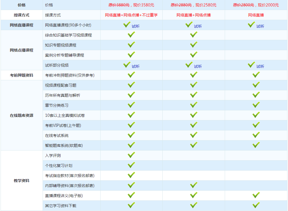Viewport: 288px width, 211px height.
Task: Click the checkmark for 个性化复习计划 row
Action: point(131,165)
